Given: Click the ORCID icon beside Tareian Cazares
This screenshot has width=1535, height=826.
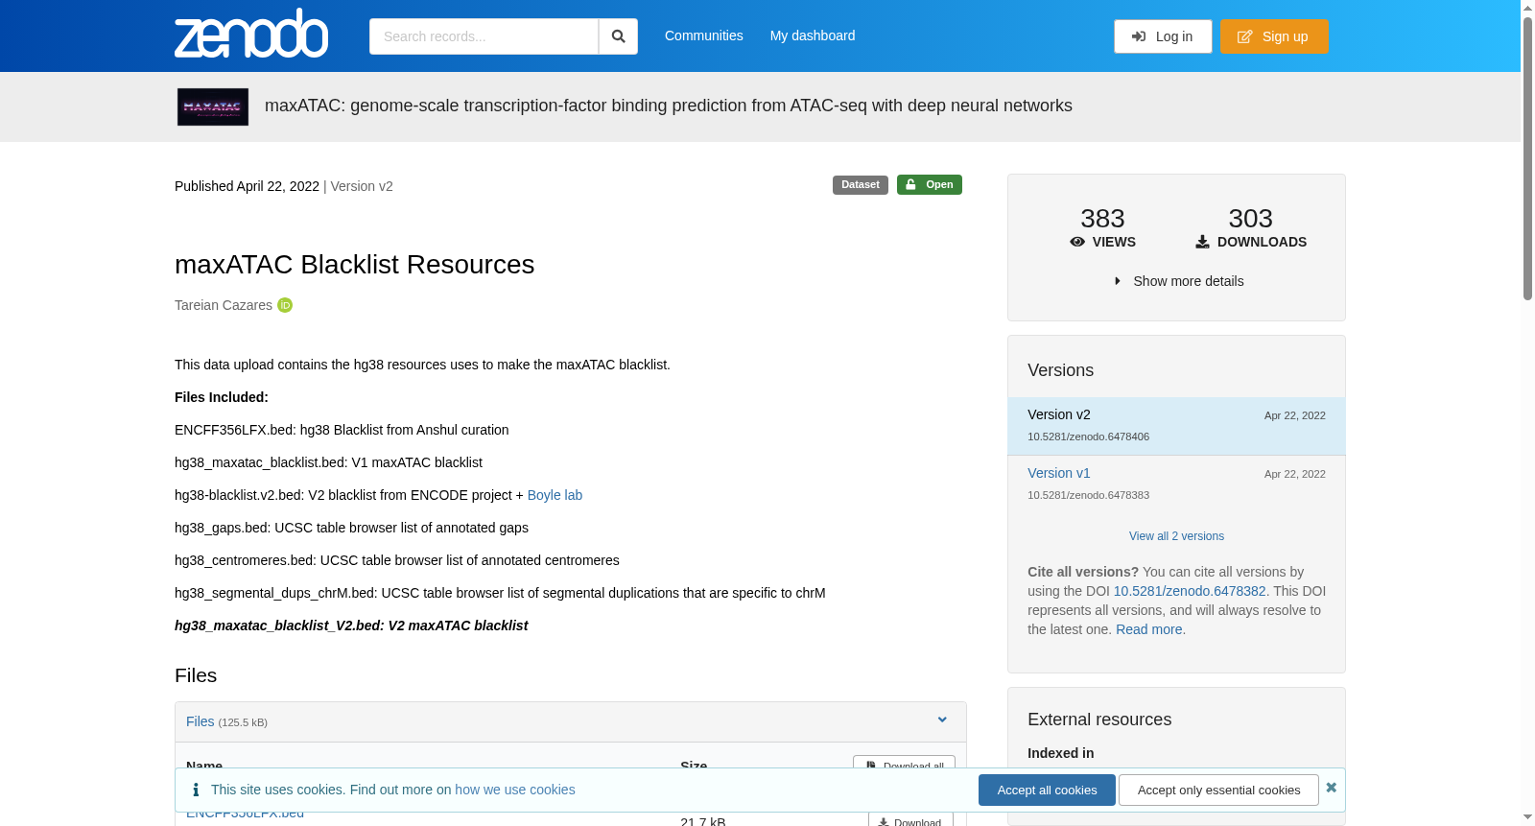Looking at the screenshot, I should pyautogui.click(x=285, y=305).
